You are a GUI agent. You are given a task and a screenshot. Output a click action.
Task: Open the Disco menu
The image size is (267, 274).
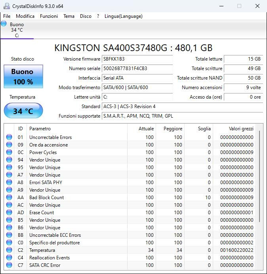pos(86,16)
